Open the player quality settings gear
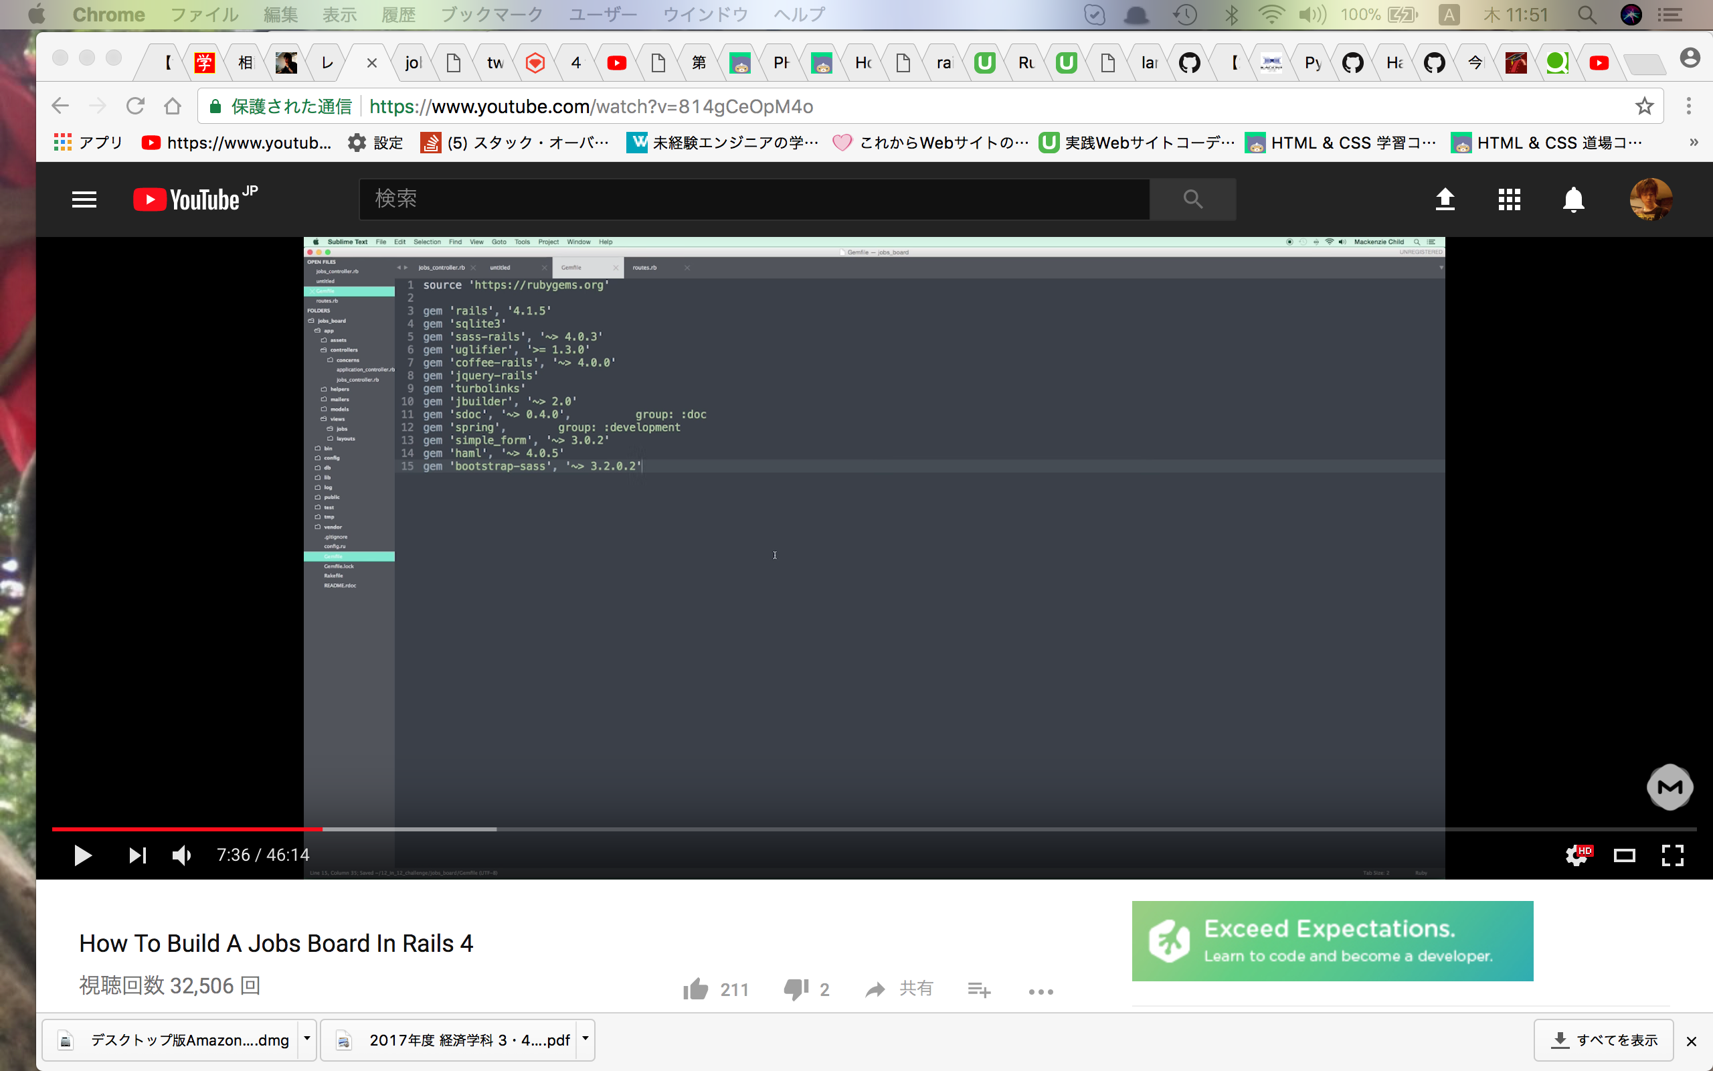This screenshot has height=1071, width=1713. point(1577,855)
